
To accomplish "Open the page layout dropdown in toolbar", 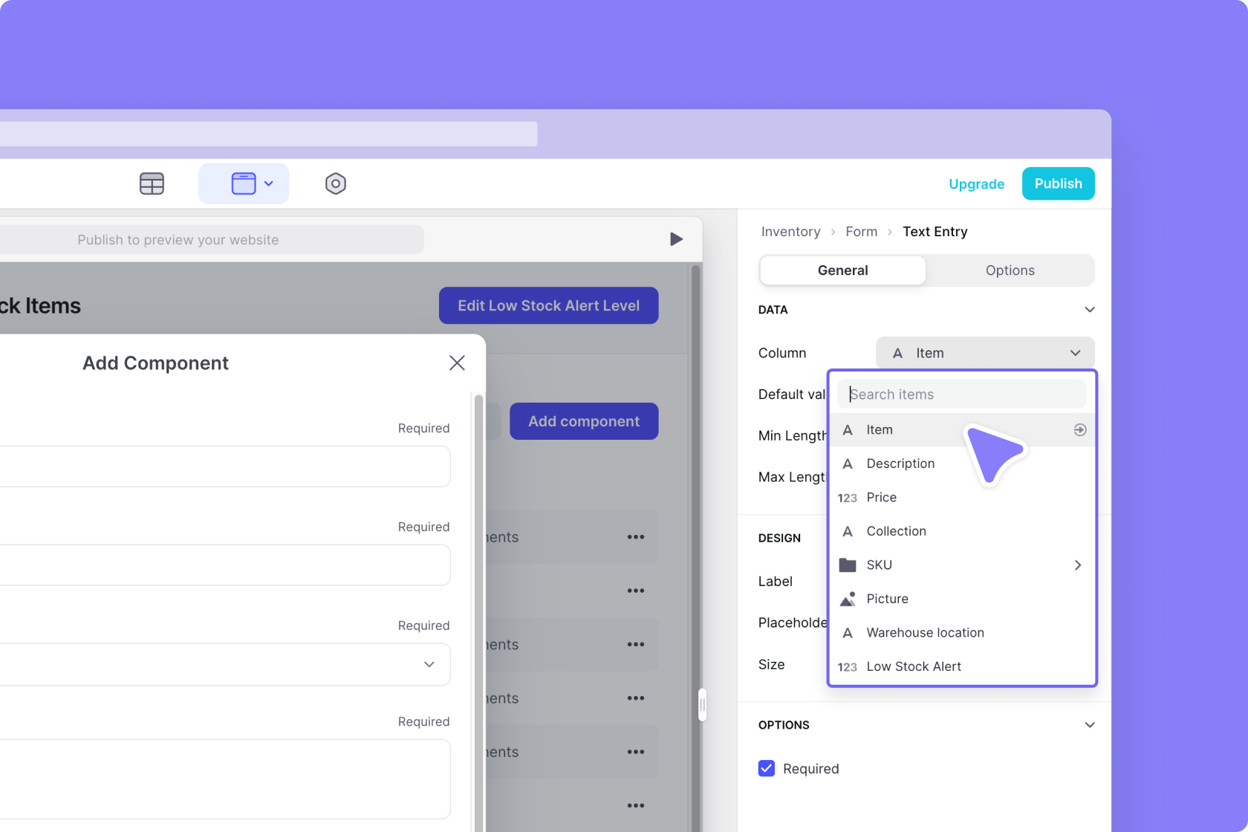I will [x=244, y=183].
